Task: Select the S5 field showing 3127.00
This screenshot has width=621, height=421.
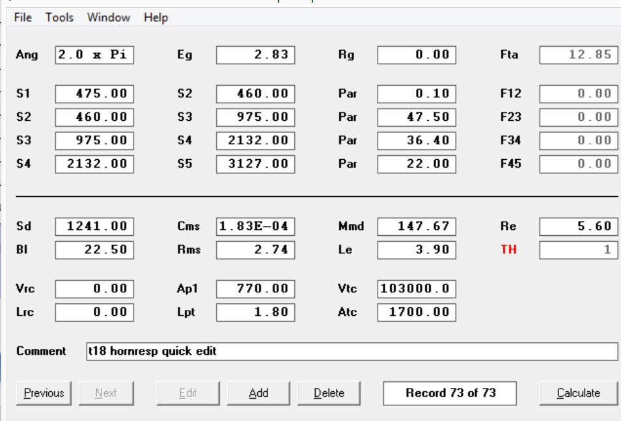Action: [x=255, y=164]
